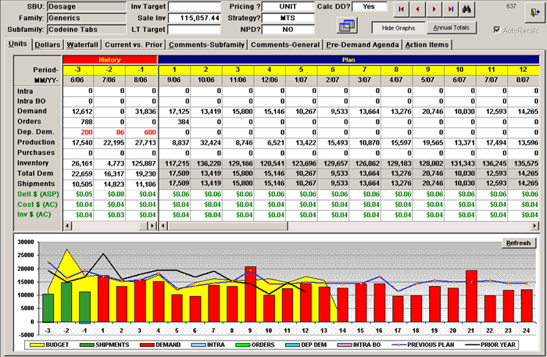Click the Sale Inv field 115,057.44
This screenshot has height=357, width=547.
(195, 18)
